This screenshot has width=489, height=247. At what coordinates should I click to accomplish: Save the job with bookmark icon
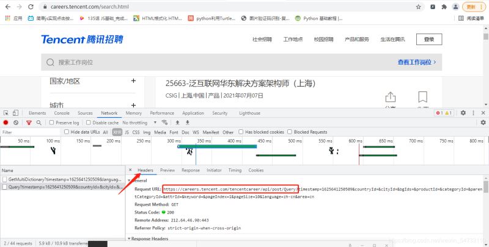pyautogui.click(x=422, y=97)
